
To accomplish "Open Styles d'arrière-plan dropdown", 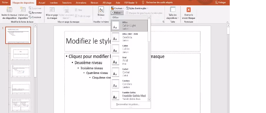I will coord(137,8).
